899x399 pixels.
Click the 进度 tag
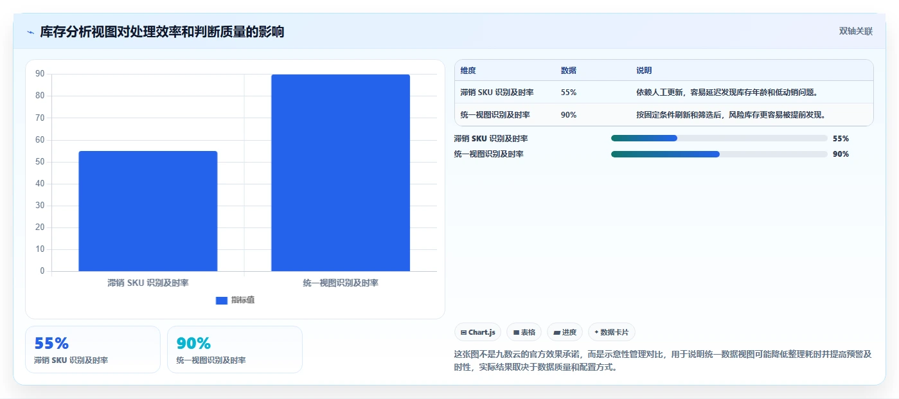pyautogui.click(x=564, y=332)
